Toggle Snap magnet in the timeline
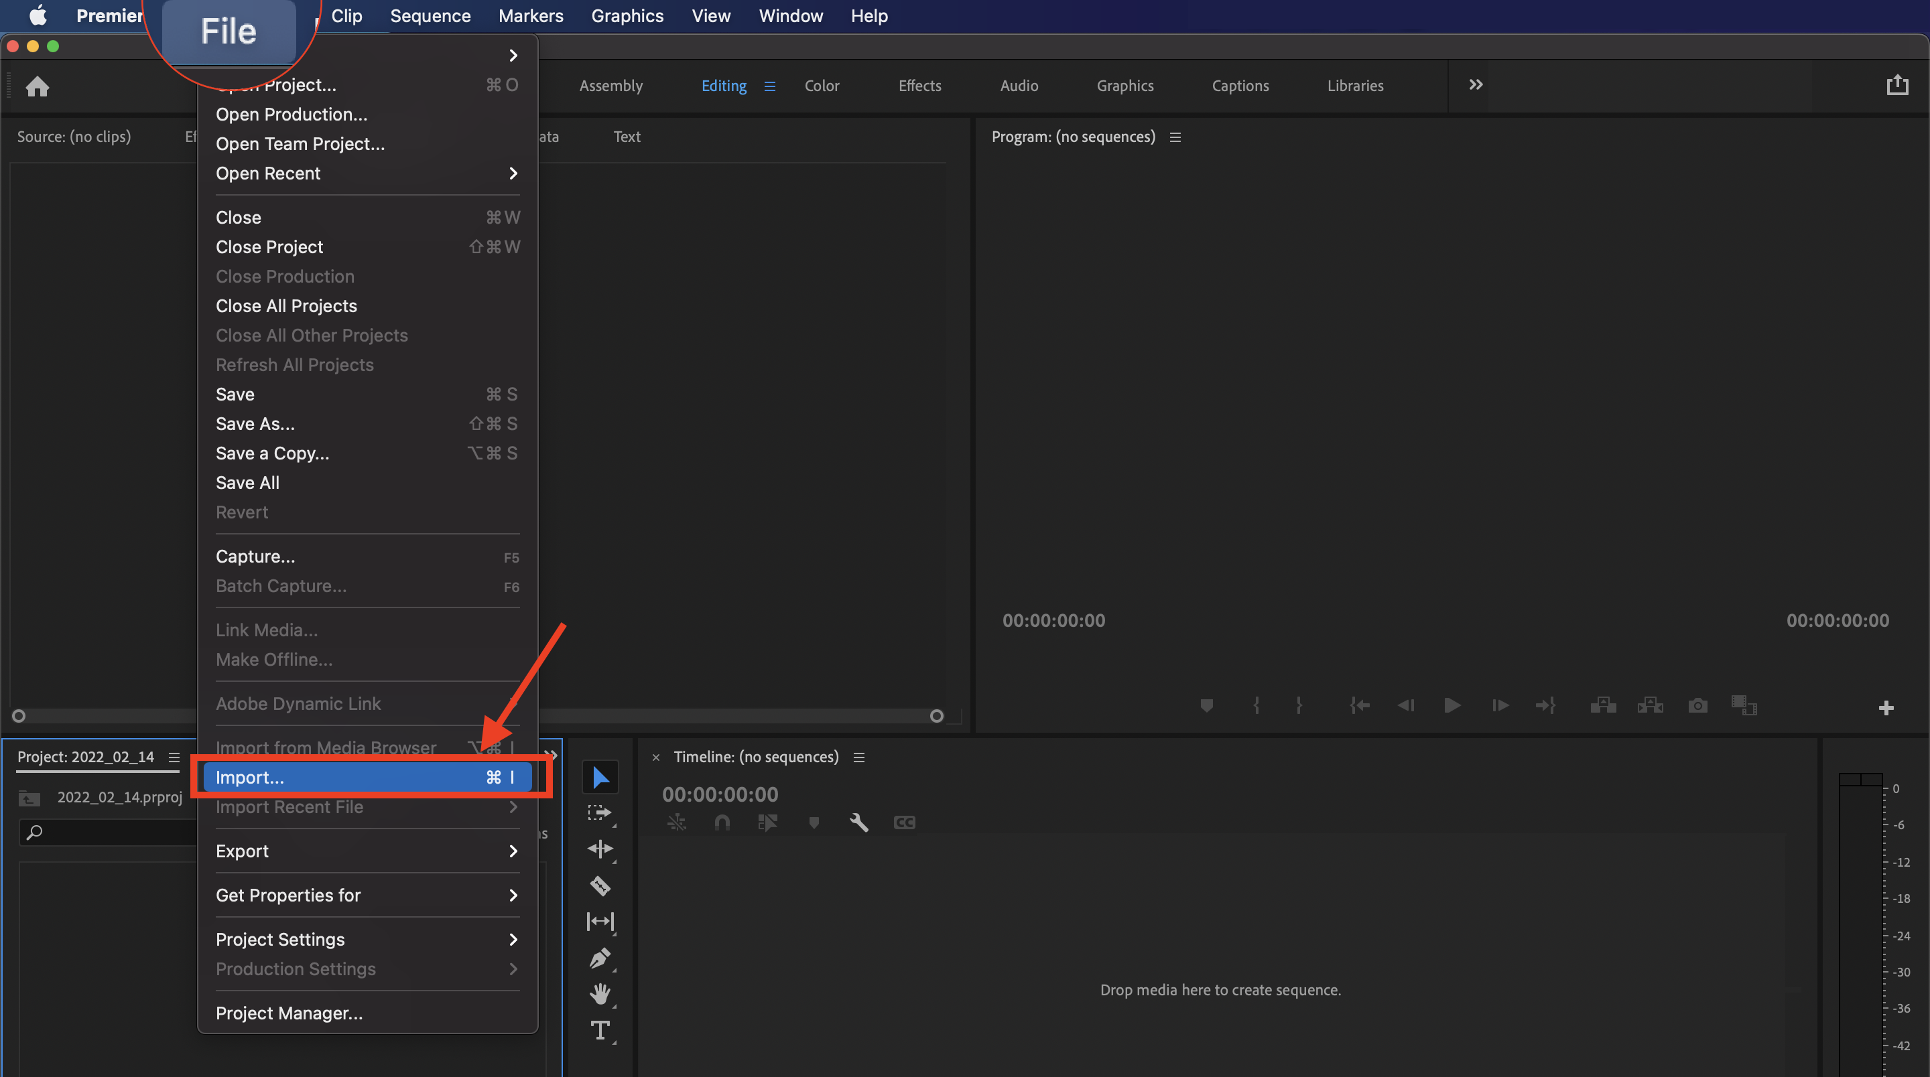 [722, 822]
